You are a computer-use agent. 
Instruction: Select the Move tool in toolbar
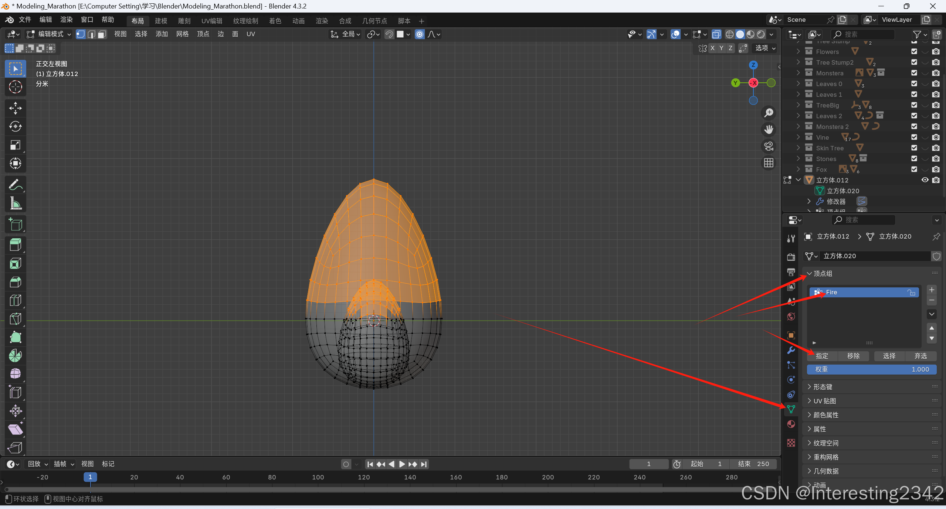[15, 108]
